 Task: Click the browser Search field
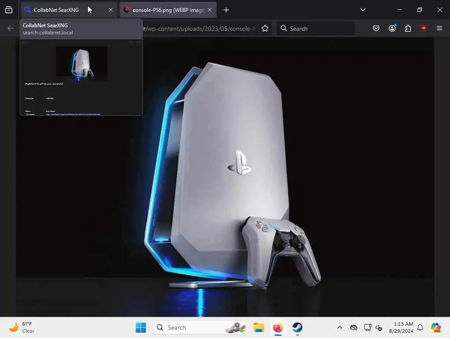coord(316,29)
